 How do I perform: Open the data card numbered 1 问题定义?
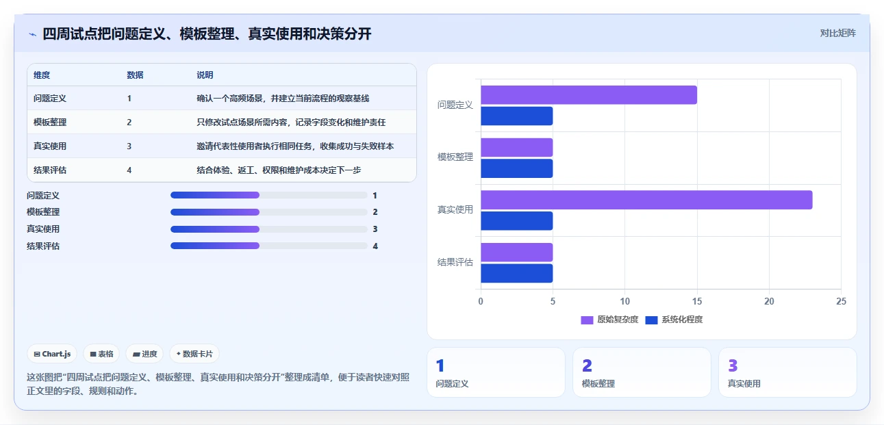coord(496,372)
